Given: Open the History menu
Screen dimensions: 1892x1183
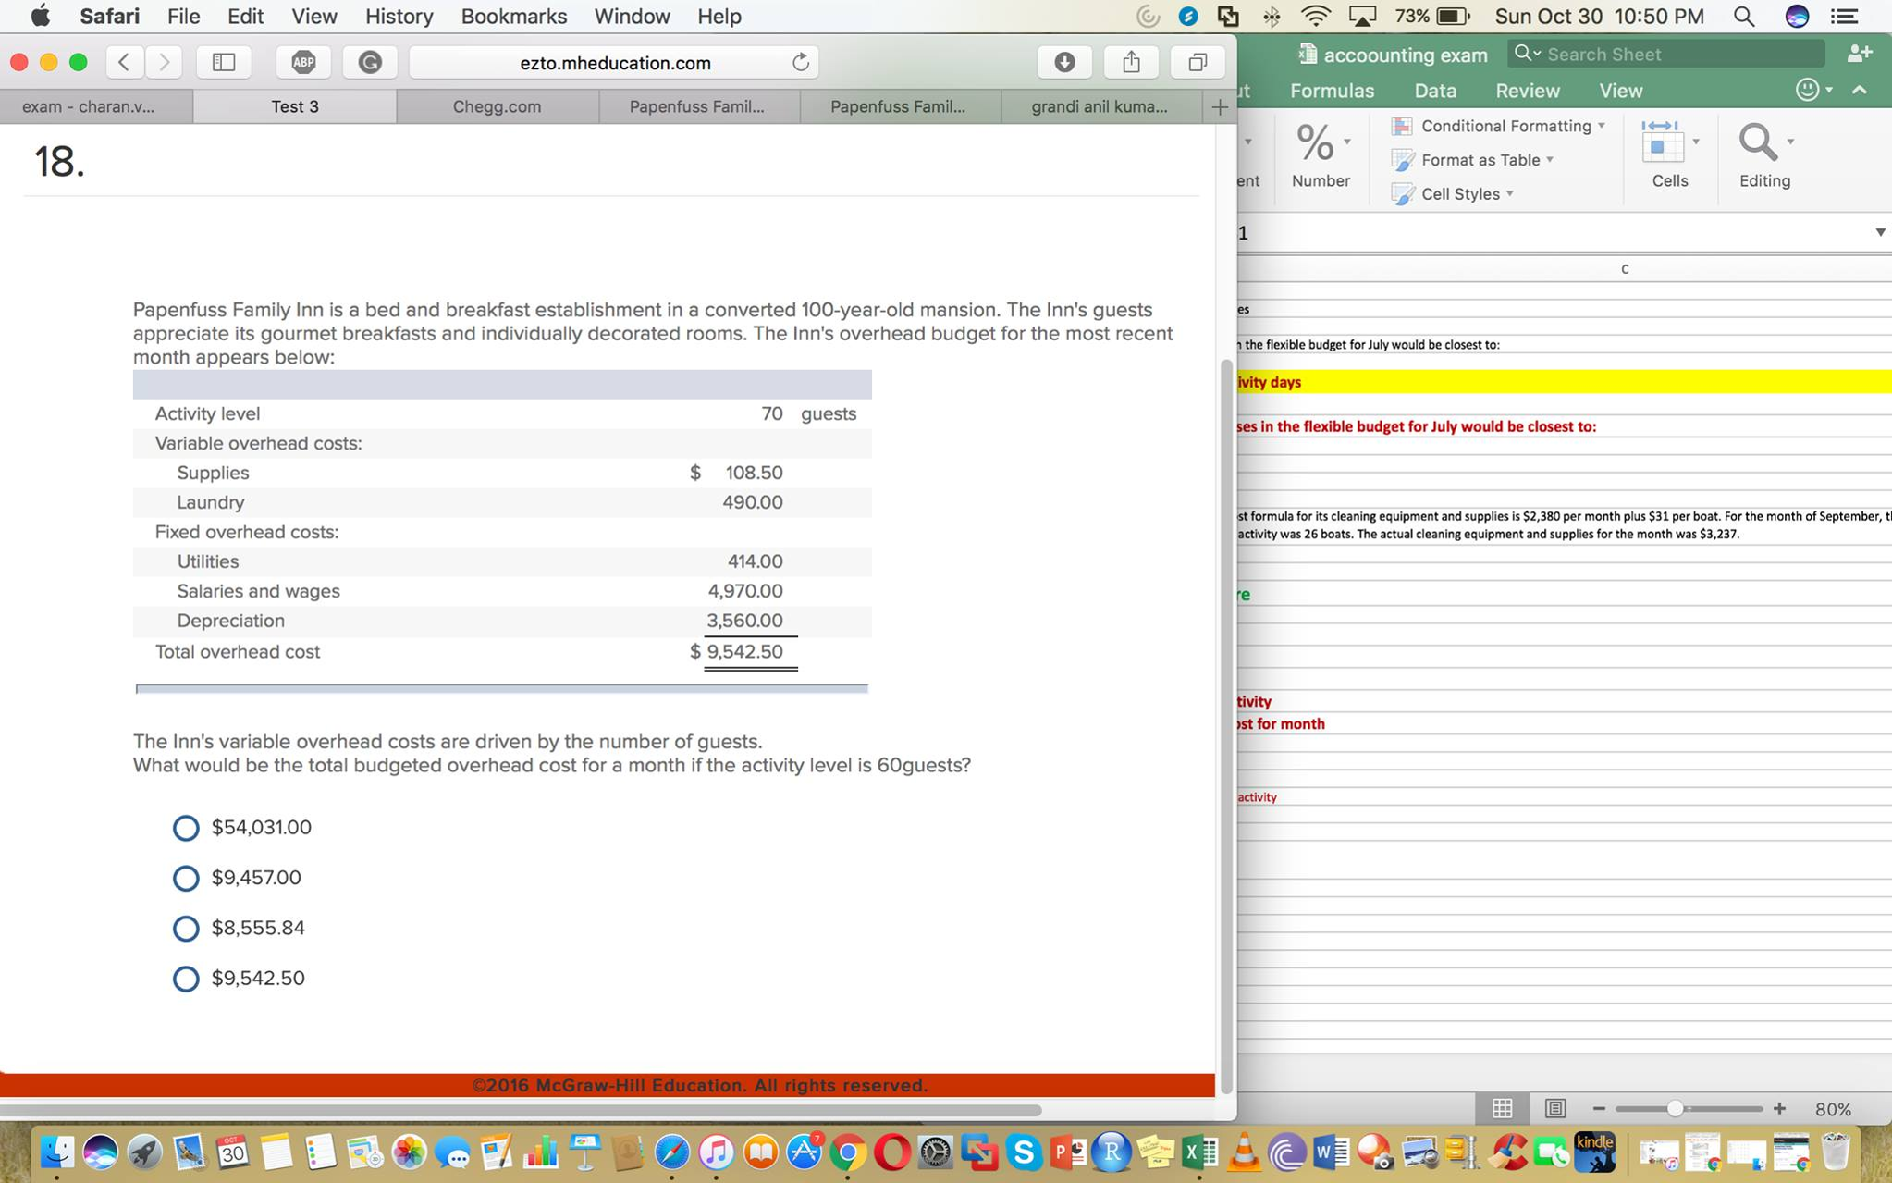Looking at the screenshot, I should click(x=399, y=17).
